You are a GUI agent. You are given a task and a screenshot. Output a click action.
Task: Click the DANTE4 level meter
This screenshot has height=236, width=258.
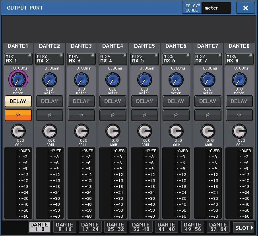click(x=113, y=183)
